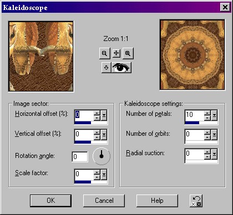Close the Kaleidoscope dialog

tap(225, 7)
